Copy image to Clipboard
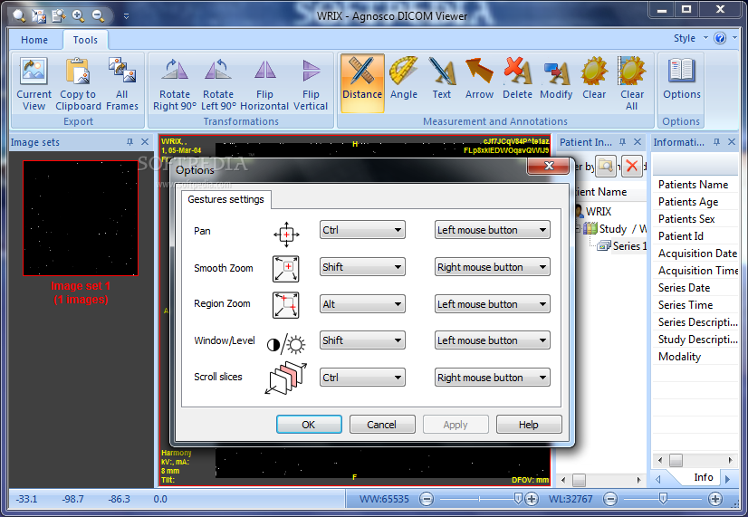748x517 pixels. tap(78, 84)
